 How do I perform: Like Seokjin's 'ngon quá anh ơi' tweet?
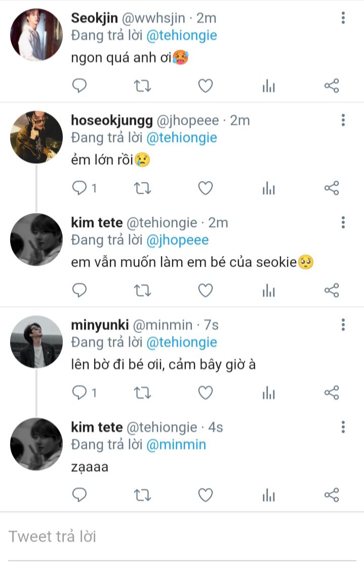pos(205,86)
